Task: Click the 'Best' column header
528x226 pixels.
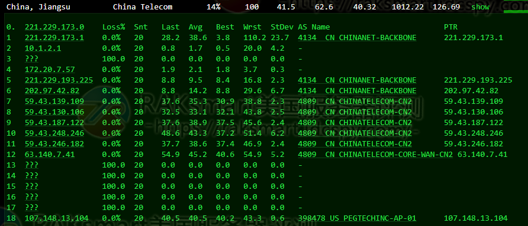Action: [225, 27]
